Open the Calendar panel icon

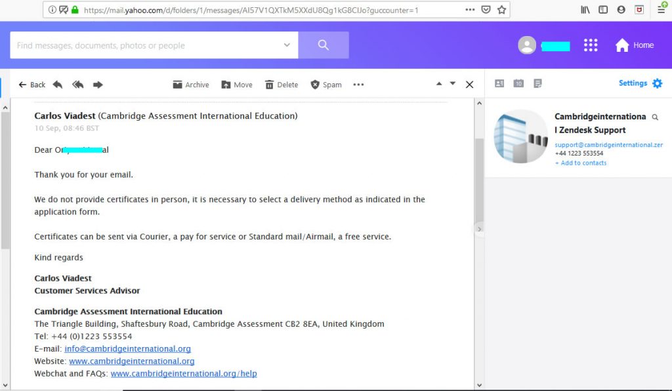coord(518,83)
